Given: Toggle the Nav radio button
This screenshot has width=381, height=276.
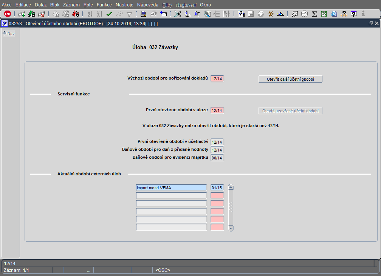Looking at the screenshot, I should click(x=5, y=33).
